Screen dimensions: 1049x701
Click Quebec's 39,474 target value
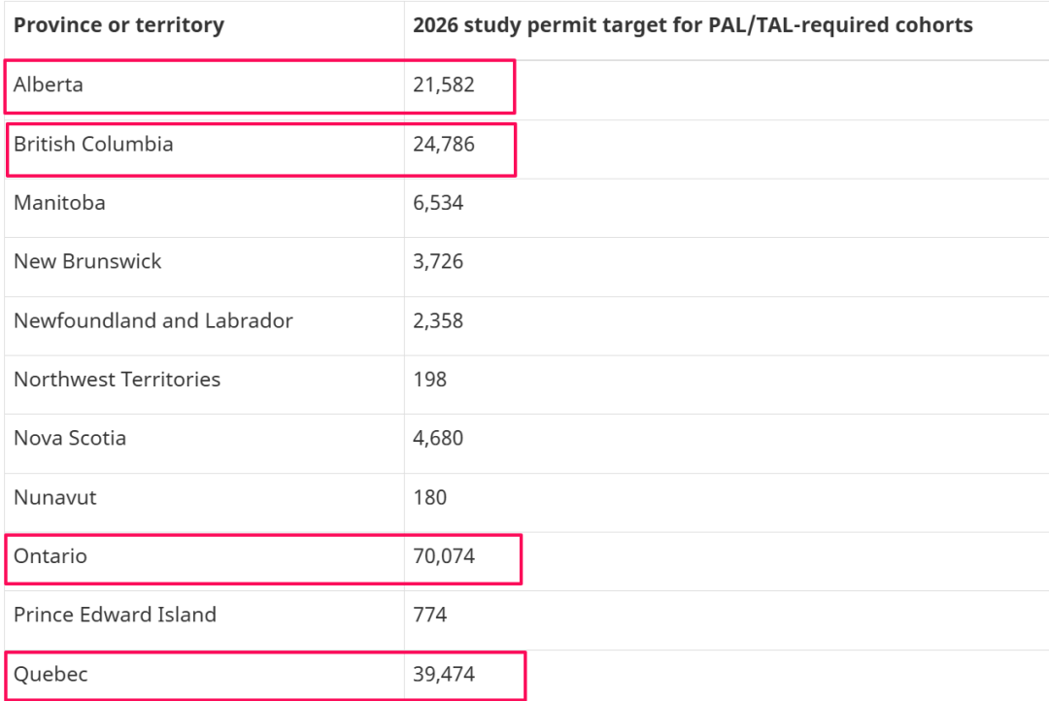pos(444,674)
